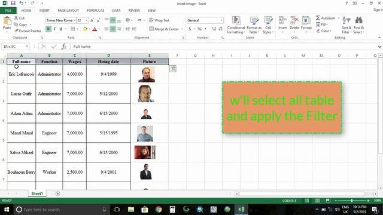Select the Sheet1 tab
The height and width of the screenshot is (215, 383).
[x=37, y=193]
